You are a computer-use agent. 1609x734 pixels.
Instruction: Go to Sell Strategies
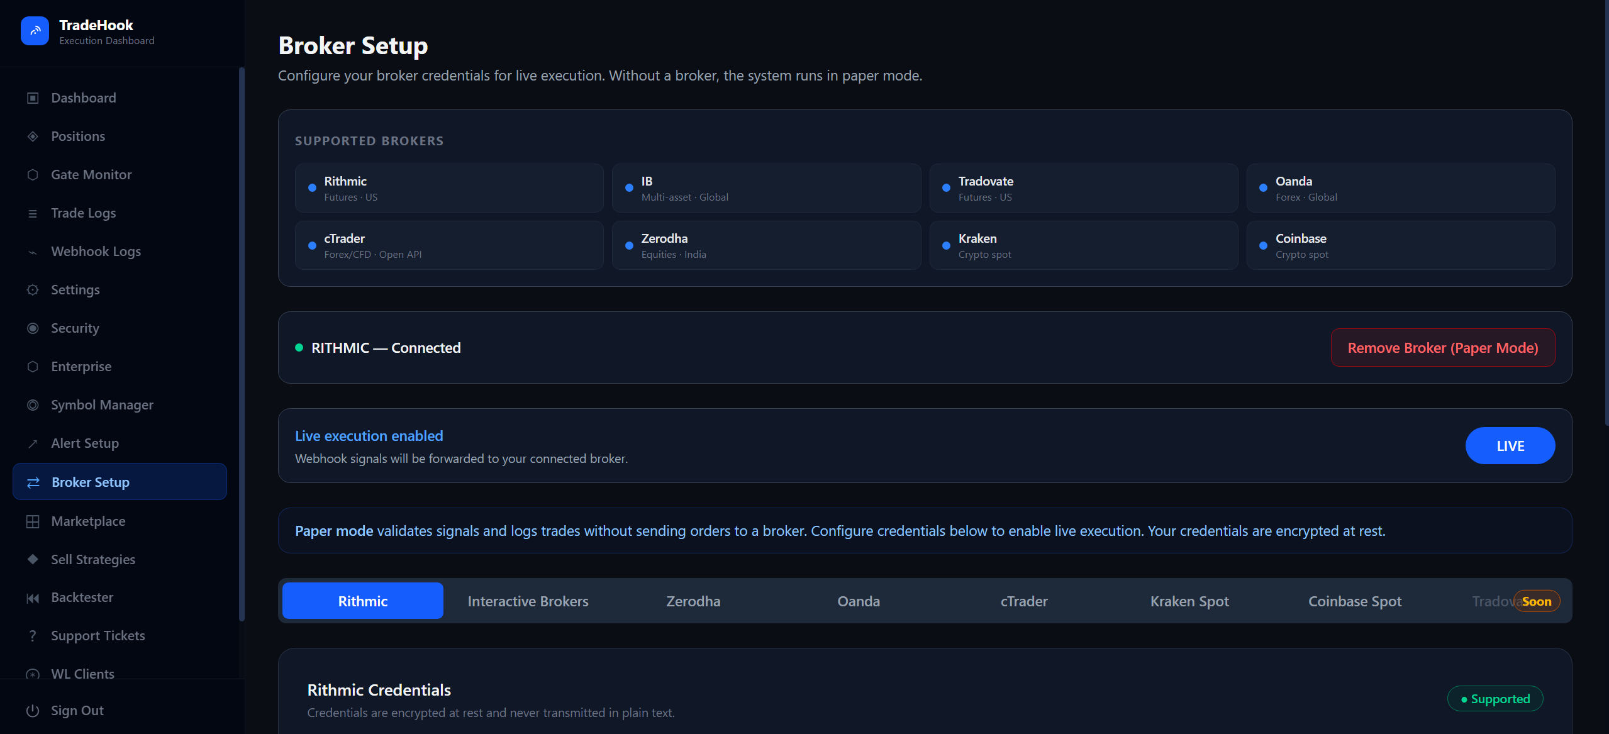(x=120, y=560)
